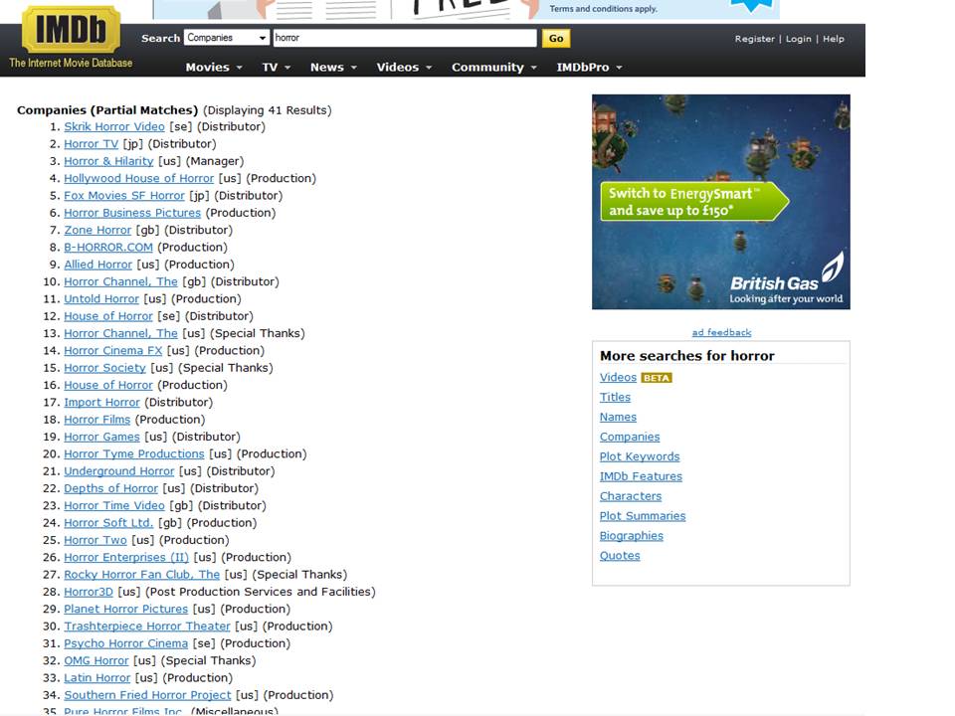Open the TV menu
The width and height of the screenshot is (955, 716).
tap(276, 67)
